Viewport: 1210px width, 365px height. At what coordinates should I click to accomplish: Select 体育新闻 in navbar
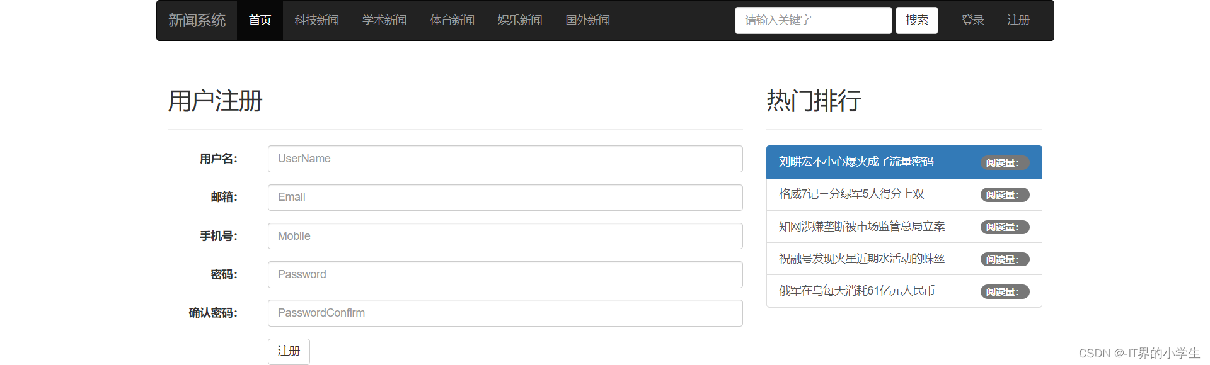pos(452,21)
